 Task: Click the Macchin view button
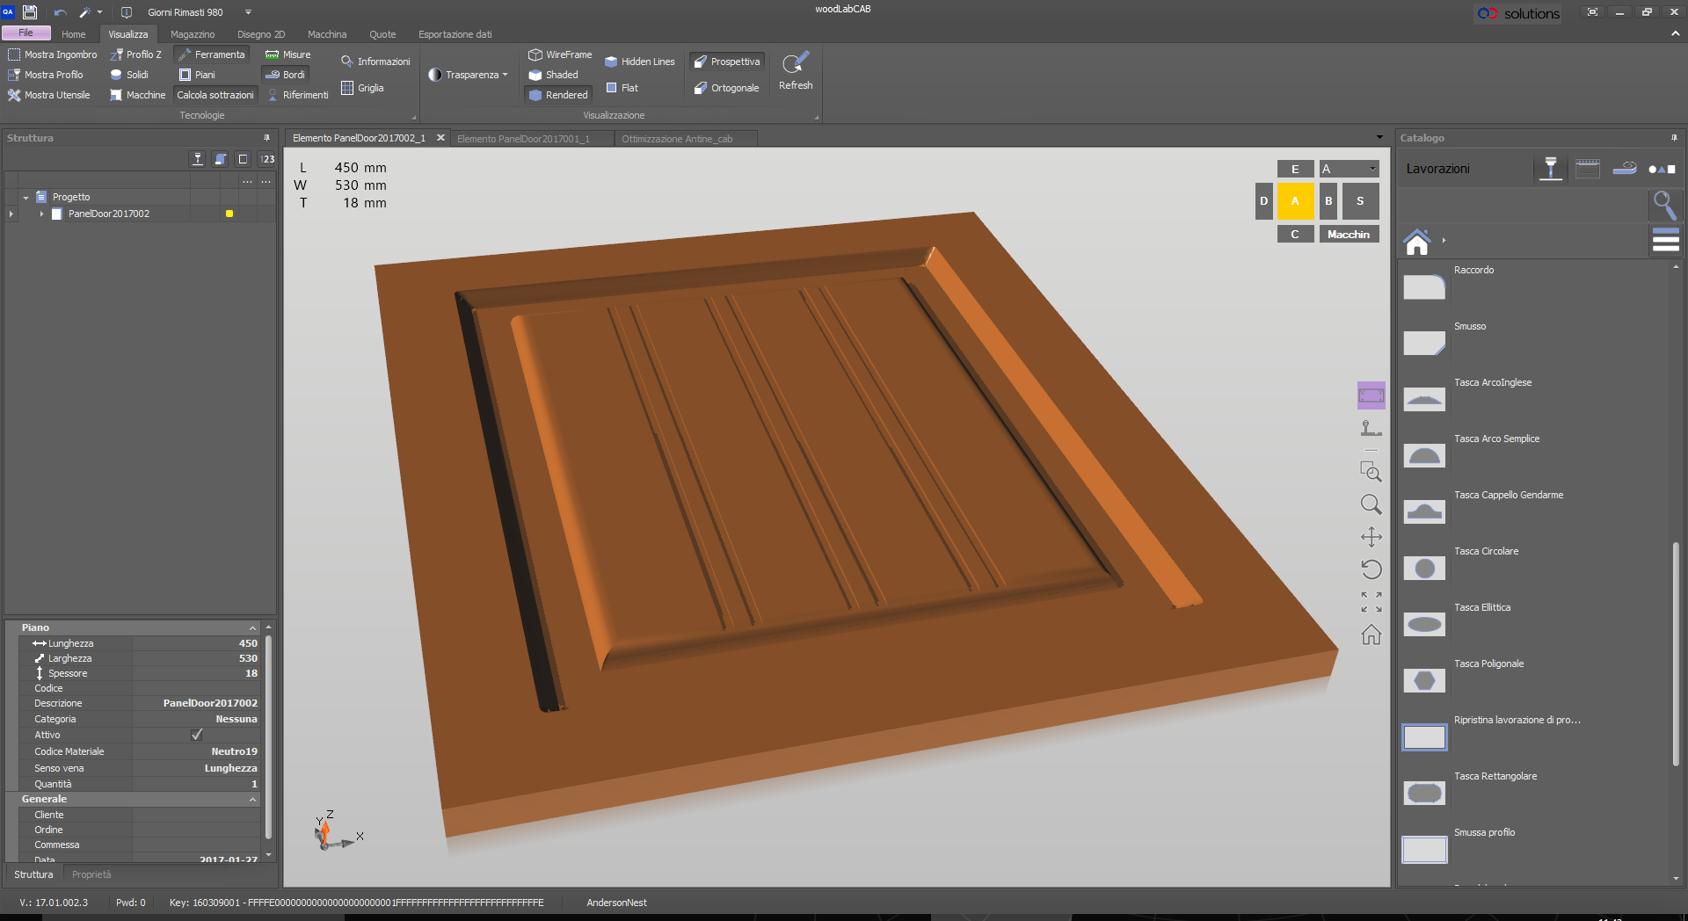point(1348,235)
